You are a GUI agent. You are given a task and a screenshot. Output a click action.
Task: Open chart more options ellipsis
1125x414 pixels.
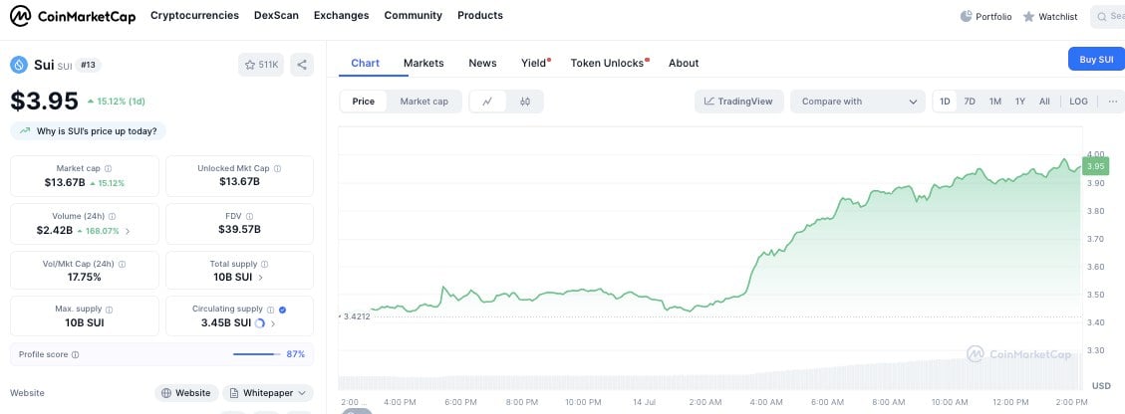[1113, 102]
